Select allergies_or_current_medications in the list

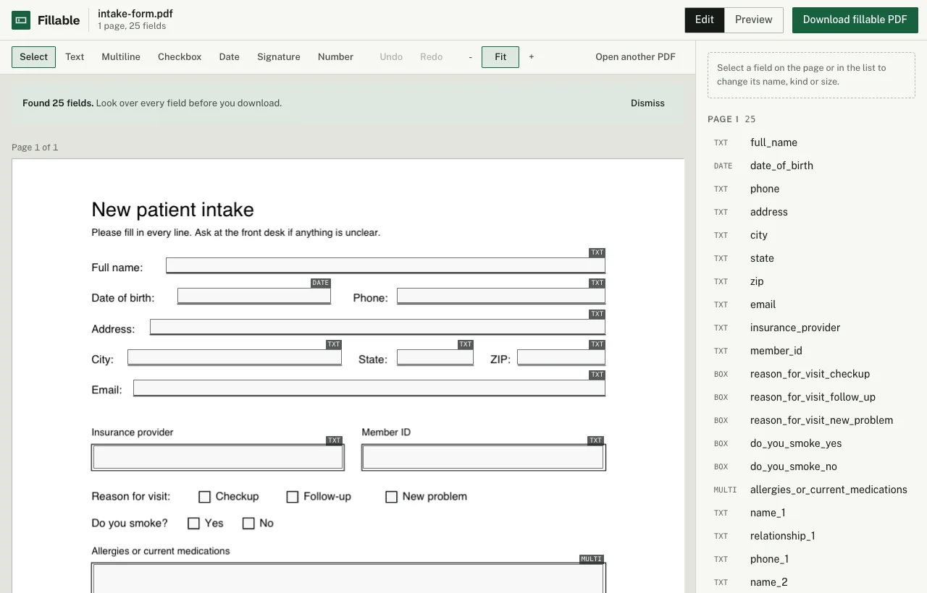(x=811, y=490)
